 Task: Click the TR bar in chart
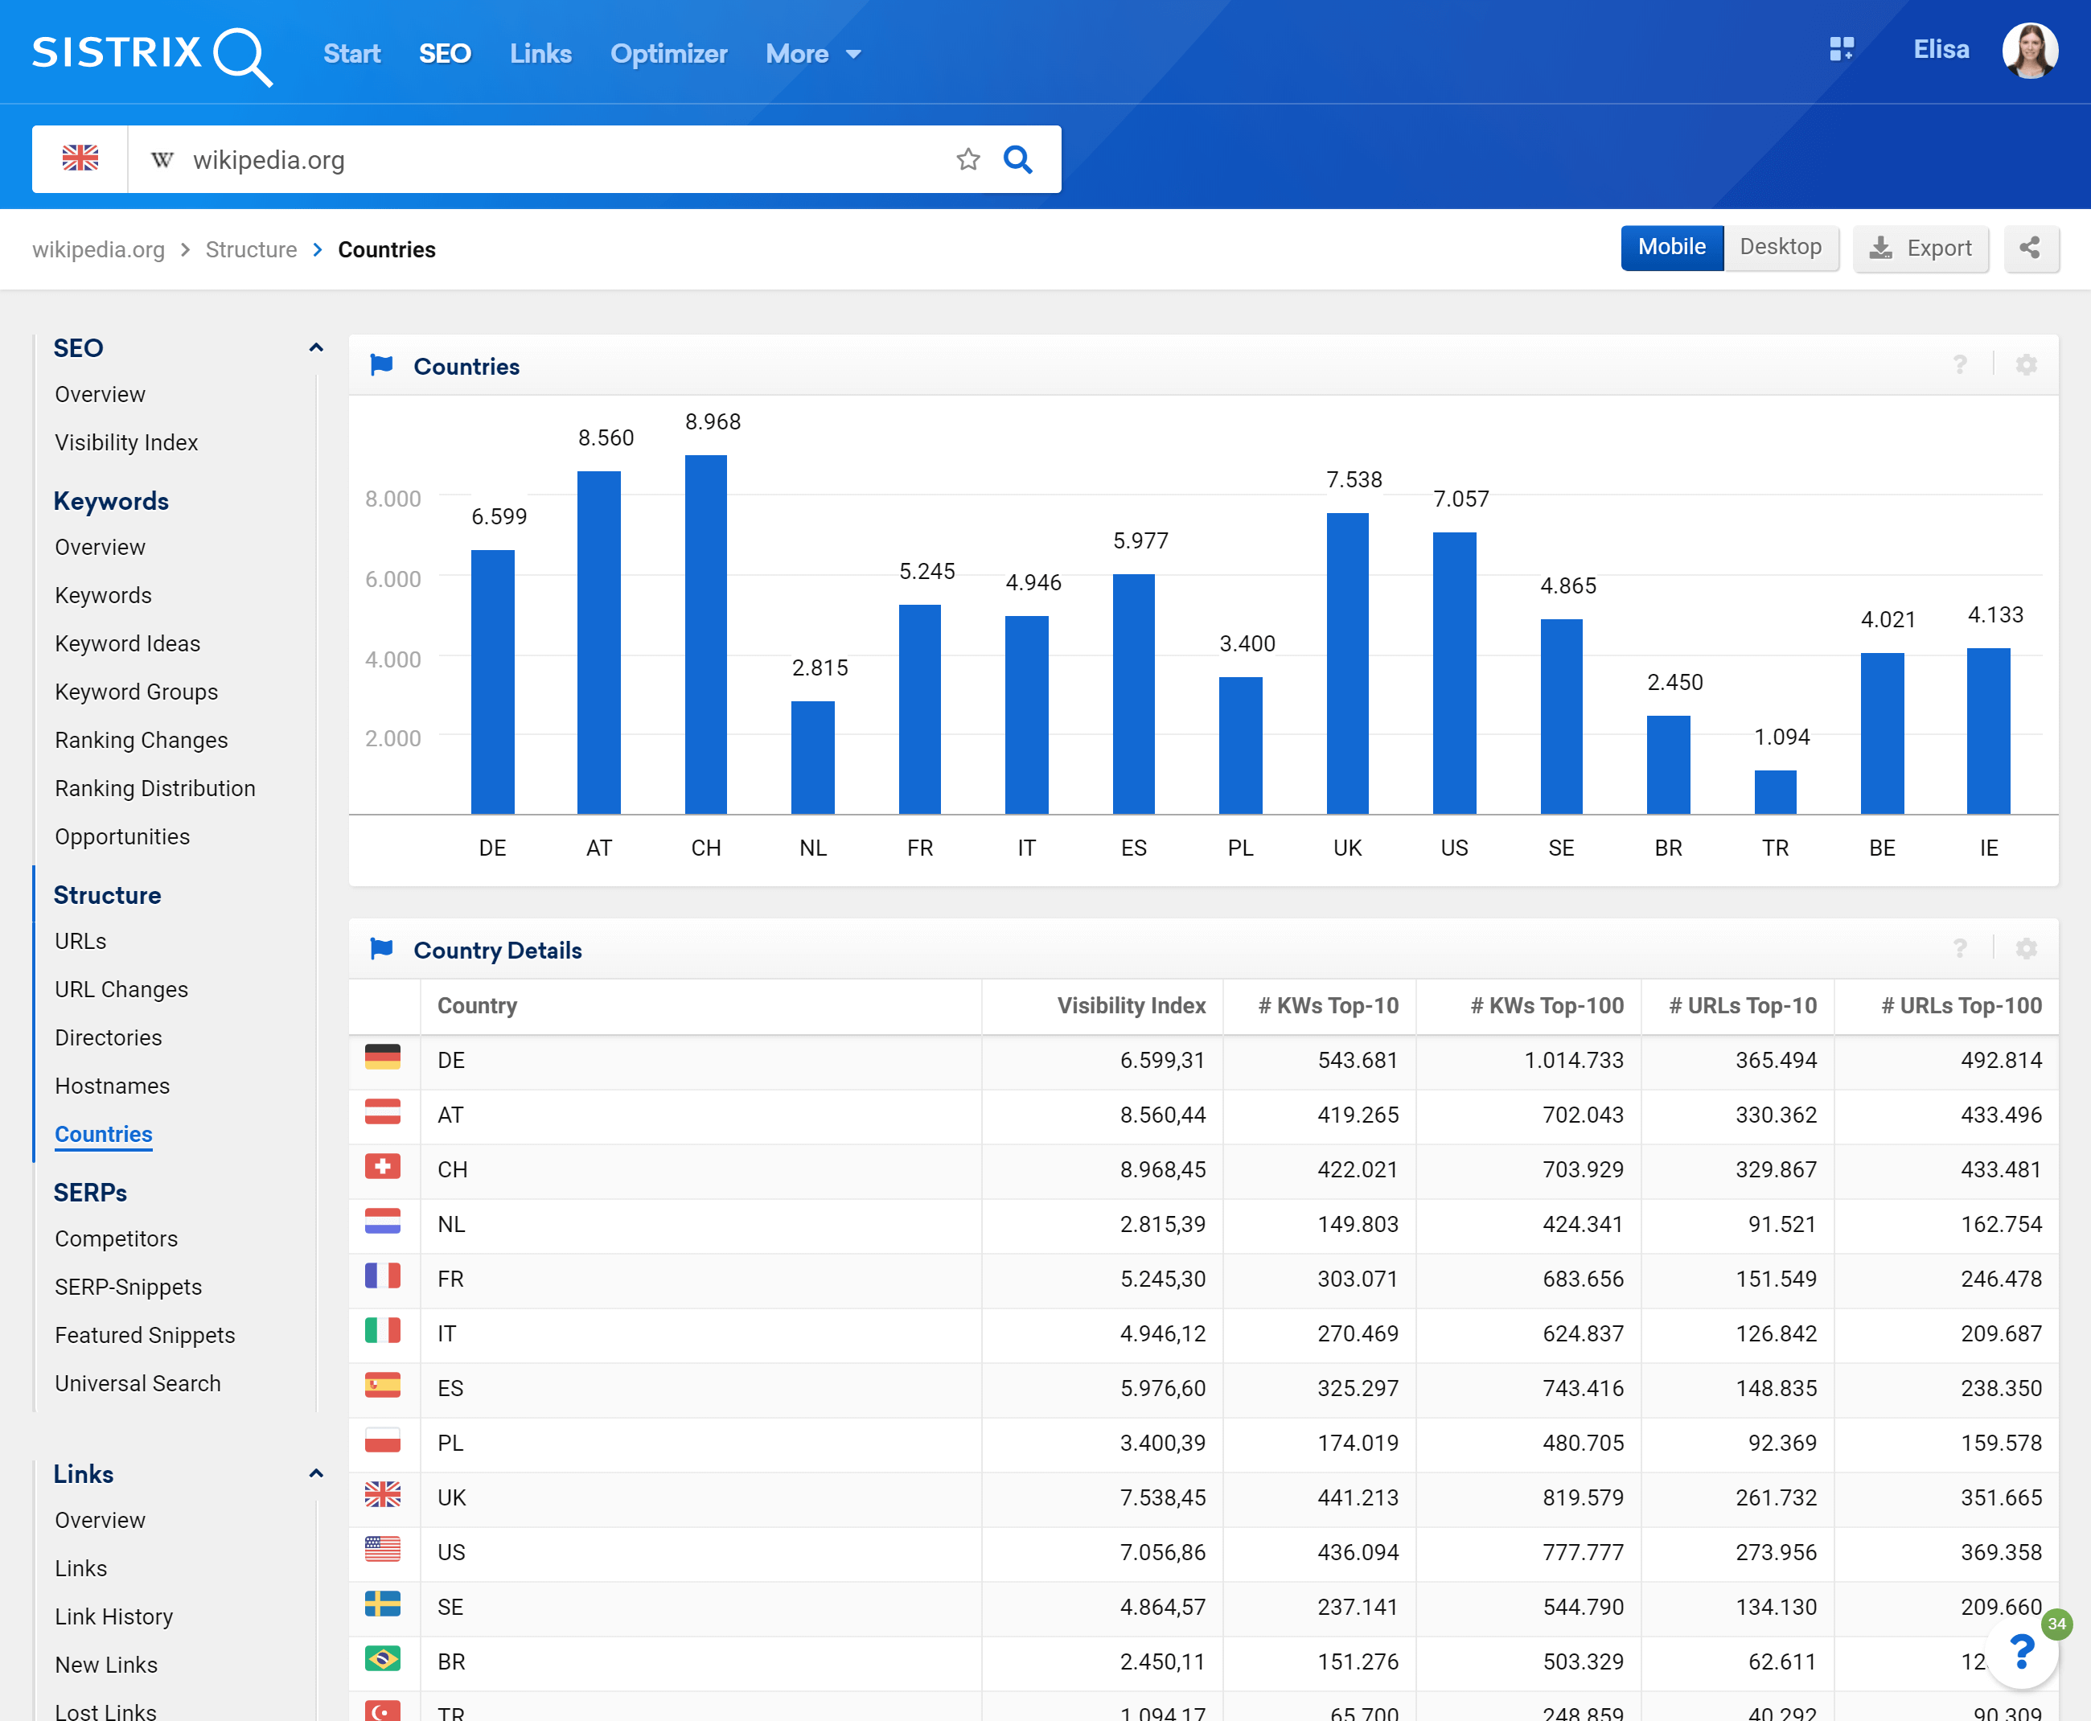coord(1775,792)
